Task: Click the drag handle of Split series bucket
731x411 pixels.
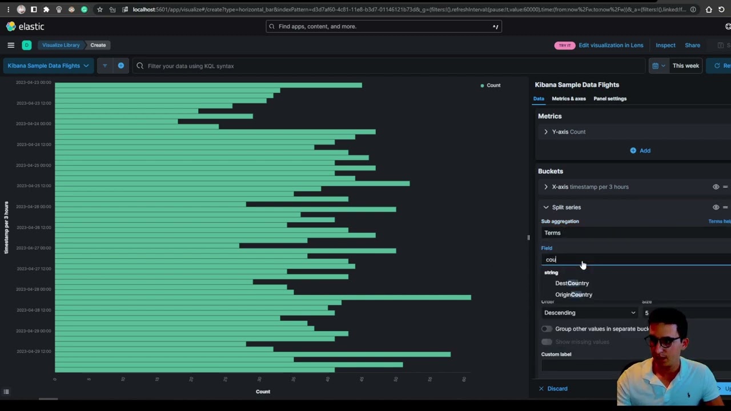Action: (x=725, y=207)
